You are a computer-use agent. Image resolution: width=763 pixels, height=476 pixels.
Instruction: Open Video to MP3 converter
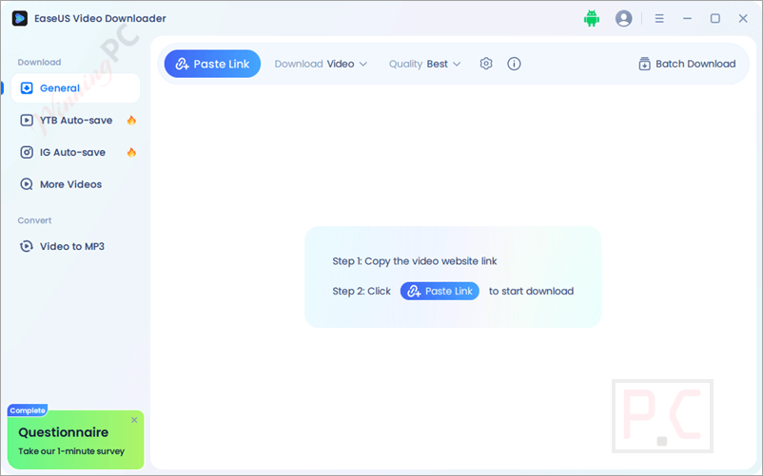coord(75,246)
